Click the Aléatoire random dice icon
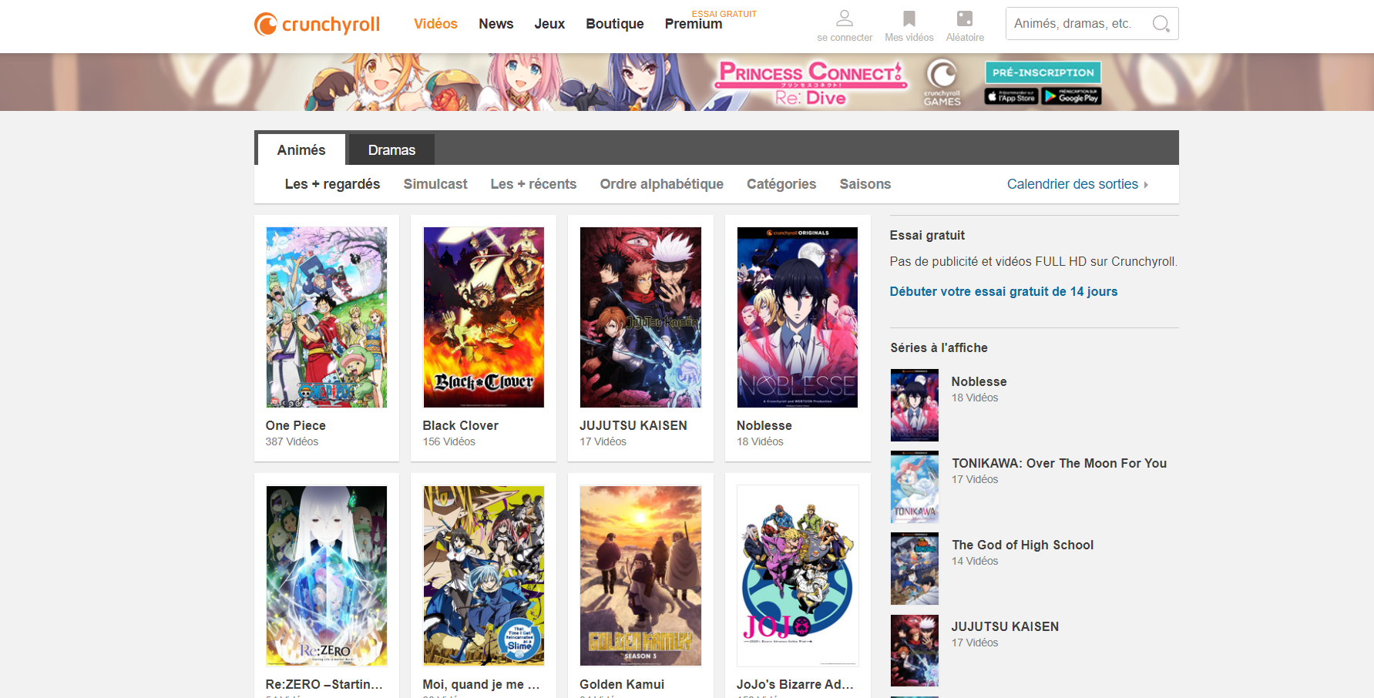 point(964,18)
